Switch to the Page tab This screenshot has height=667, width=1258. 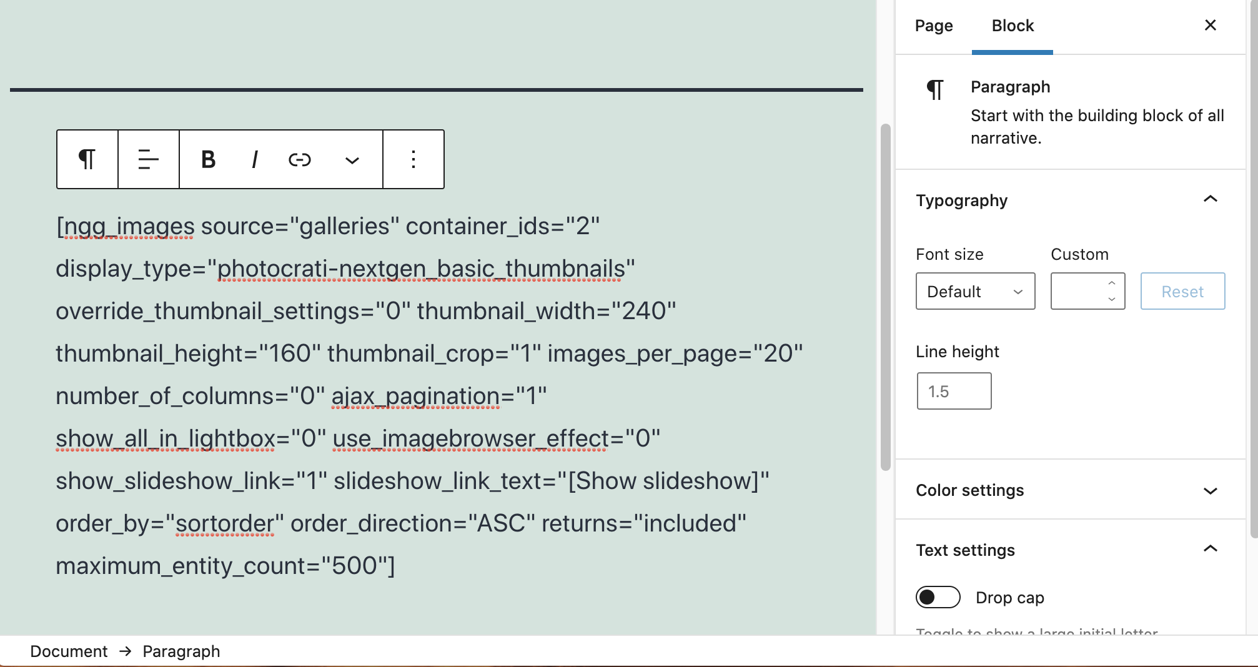point(933,26)
